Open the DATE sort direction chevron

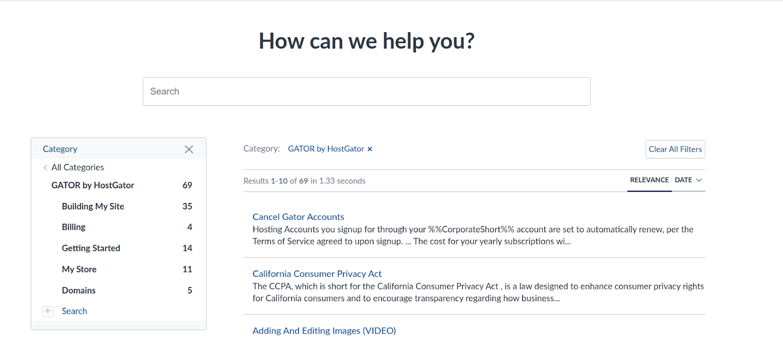coord(699,180)
